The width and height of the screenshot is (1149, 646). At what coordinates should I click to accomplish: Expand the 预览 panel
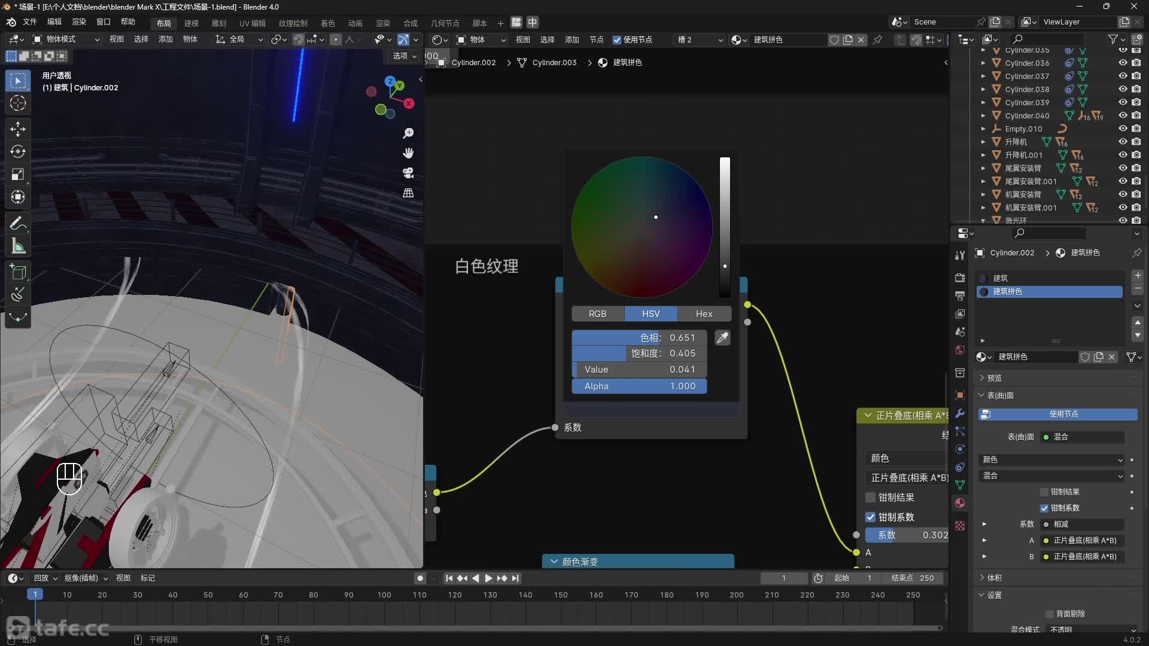[x=994, y=378]
